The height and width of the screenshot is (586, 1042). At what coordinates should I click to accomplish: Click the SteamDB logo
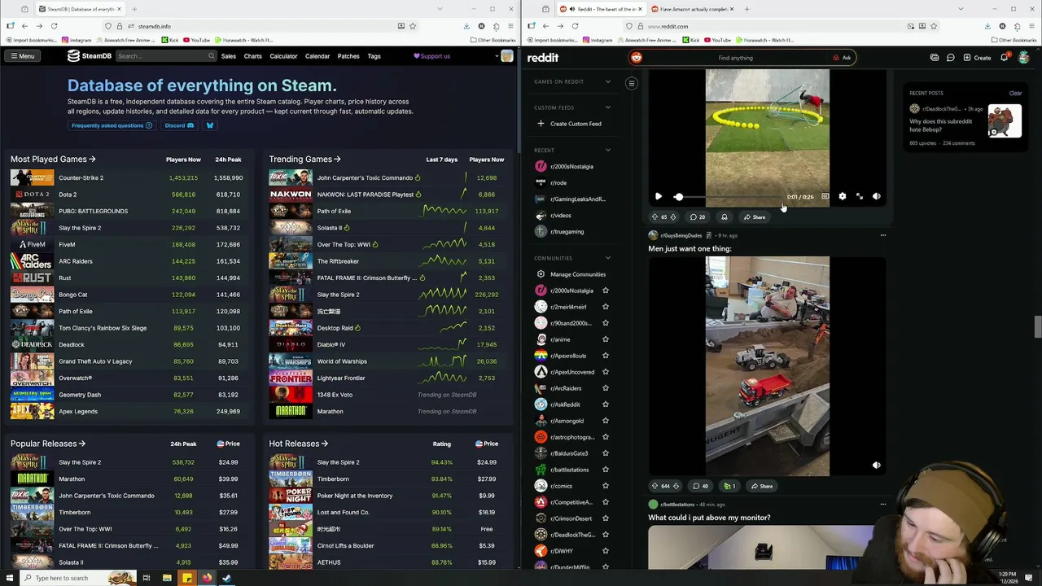coord(90,56)
